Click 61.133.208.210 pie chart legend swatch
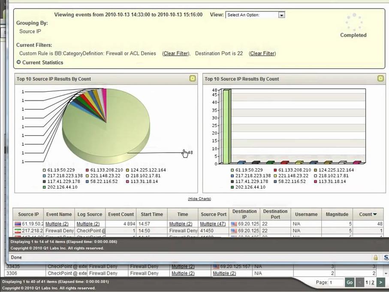 (x=87, y=170)
